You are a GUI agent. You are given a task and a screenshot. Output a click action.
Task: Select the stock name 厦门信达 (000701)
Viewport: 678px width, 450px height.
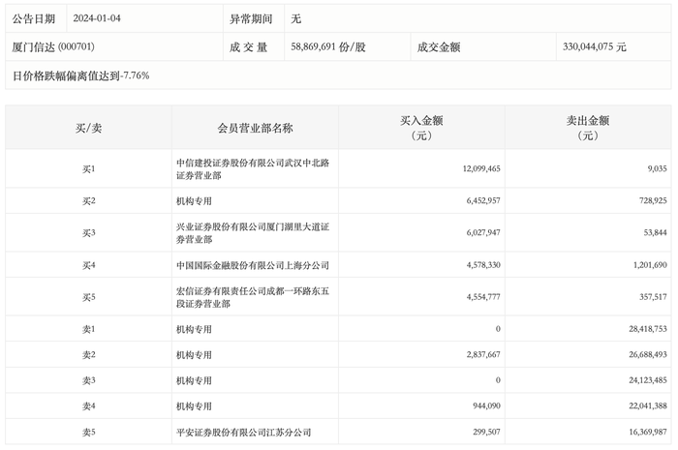pos(53,46)
